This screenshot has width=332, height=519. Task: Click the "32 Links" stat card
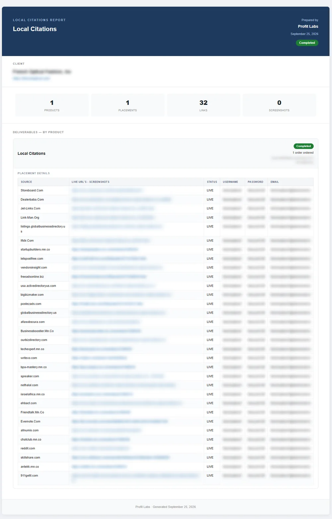204,105
